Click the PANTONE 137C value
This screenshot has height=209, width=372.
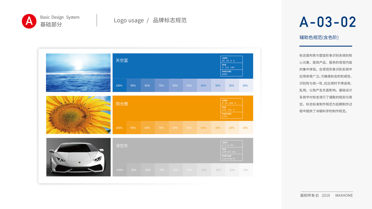[231, 115]
